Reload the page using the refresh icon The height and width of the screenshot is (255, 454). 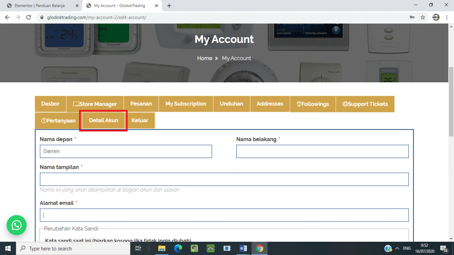(28, 17)
